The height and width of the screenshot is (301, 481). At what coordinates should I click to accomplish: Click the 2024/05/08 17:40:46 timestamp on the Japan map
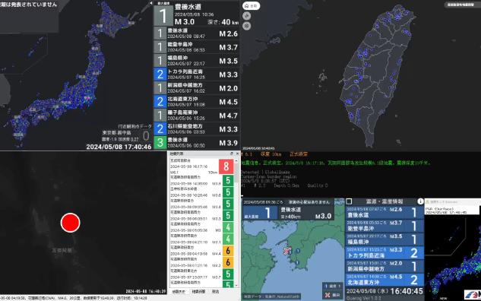point(119,147)
